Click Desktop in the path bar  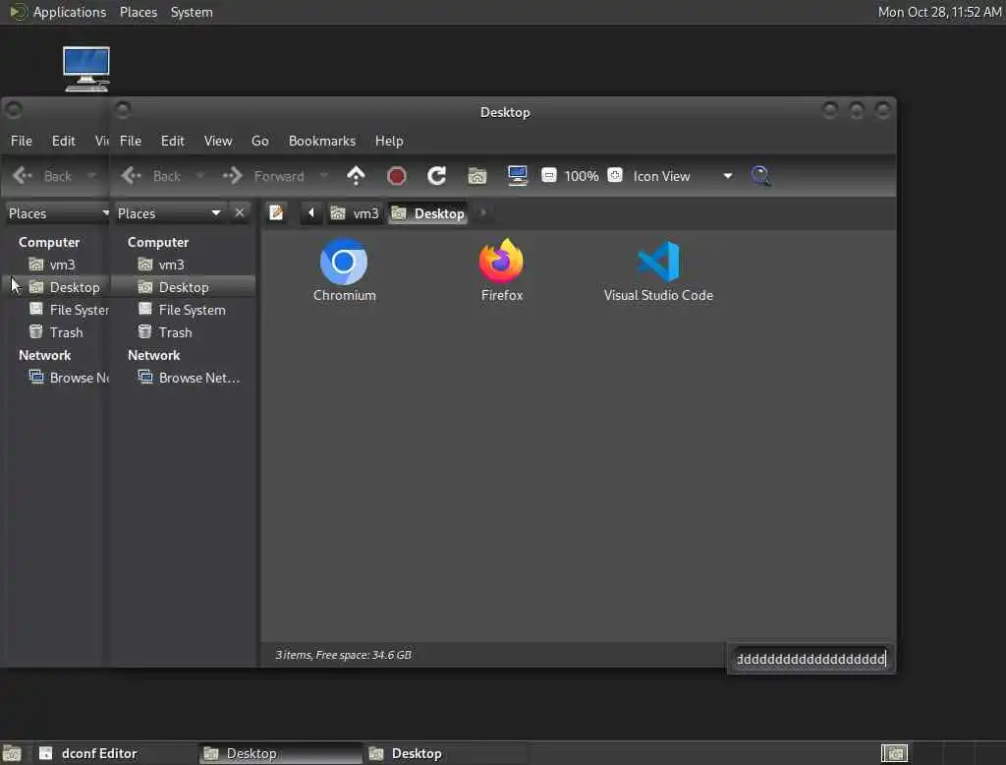[x=428, y=213]
